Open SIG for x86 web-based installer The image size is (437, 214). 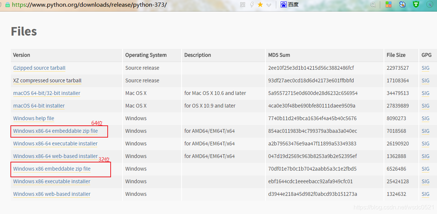425,194
